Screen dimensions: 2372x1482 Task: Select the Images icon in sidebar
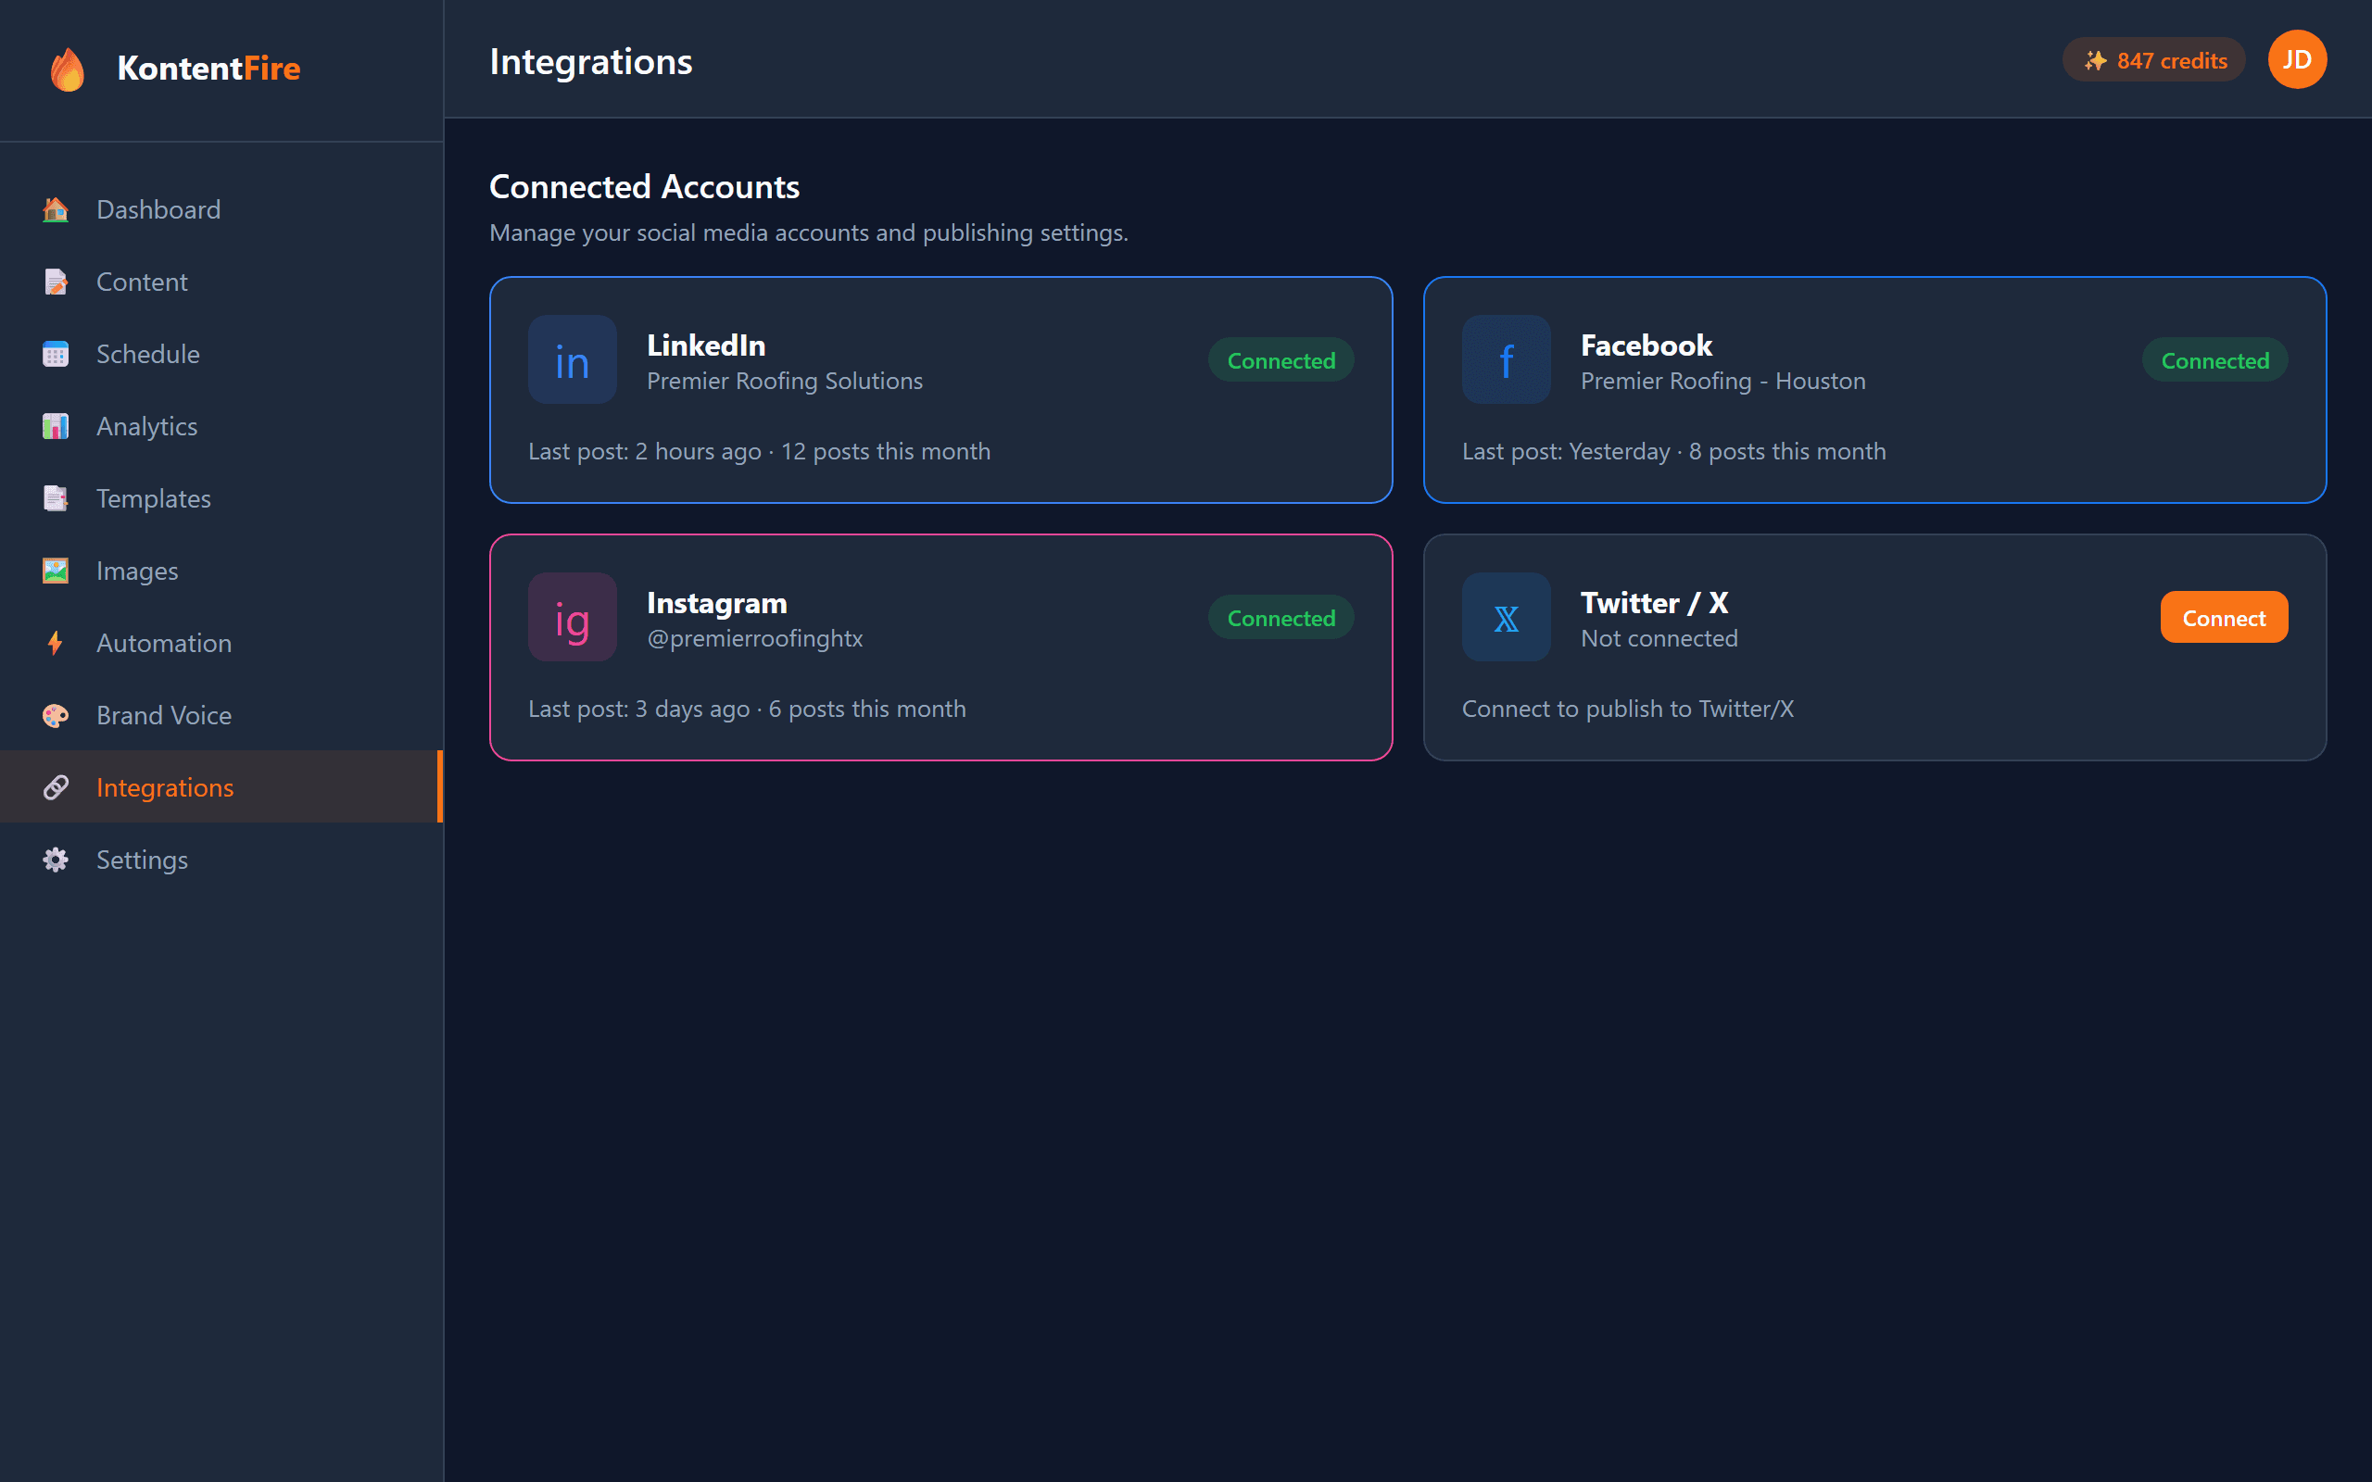[55, 571]
